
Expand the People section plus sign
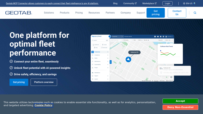coord(108,68)
